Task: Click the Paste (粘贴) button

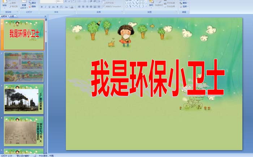Action: [5, 4]
